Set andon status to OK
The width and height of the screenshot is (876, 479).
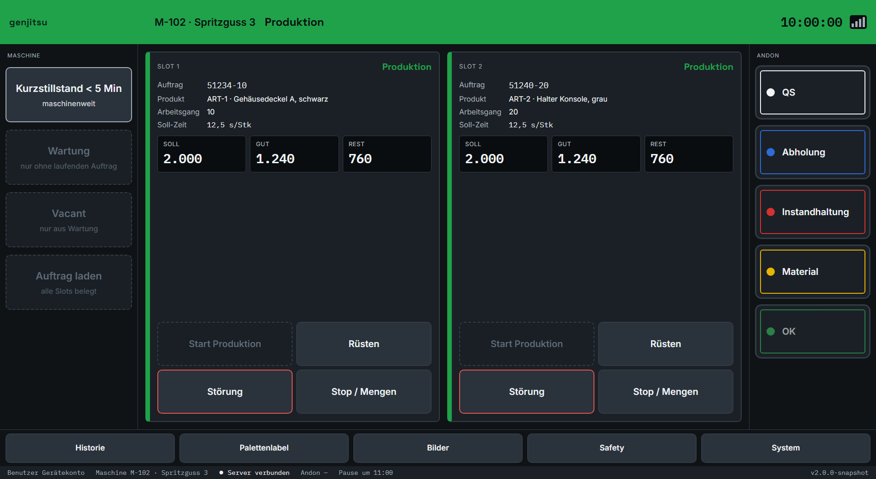coord(813,331)
